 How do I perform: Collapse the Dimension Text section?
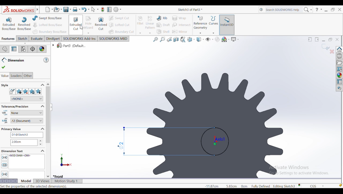click(42, 151)
